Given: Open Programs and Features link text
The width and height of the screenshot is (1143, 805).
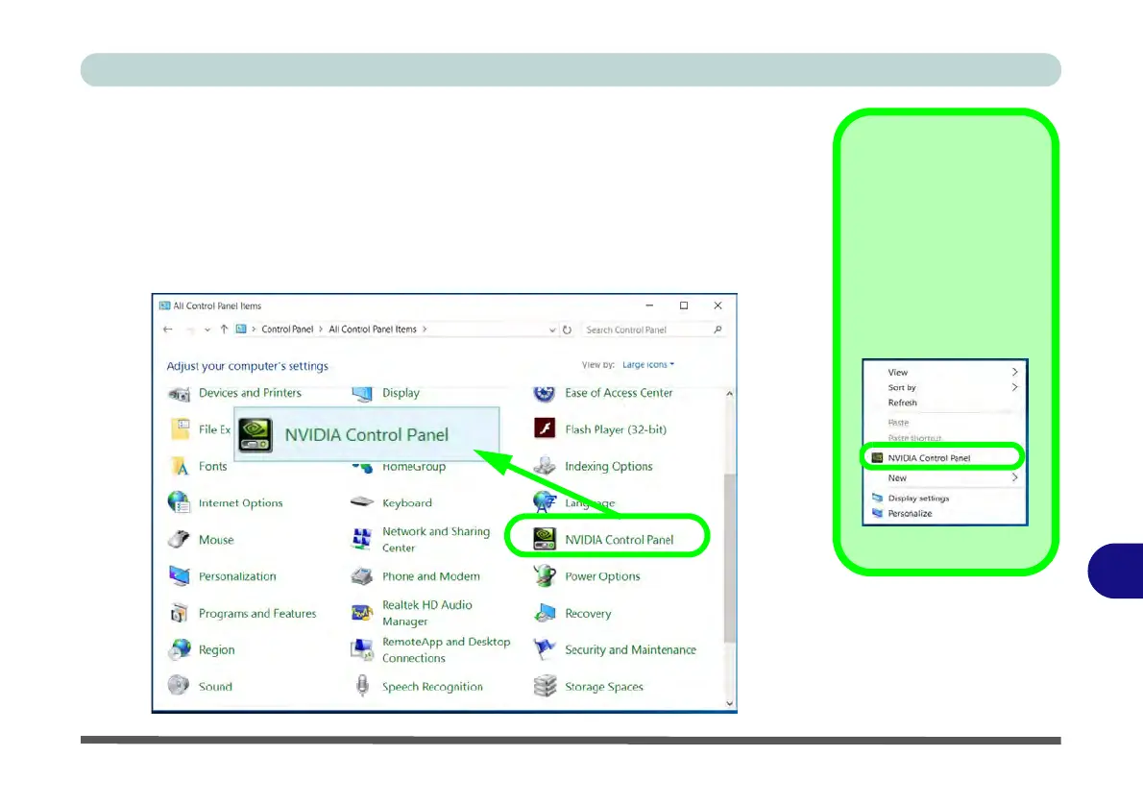Looking at the screenshot, I should pyautogui.click(x=257, y=613).
